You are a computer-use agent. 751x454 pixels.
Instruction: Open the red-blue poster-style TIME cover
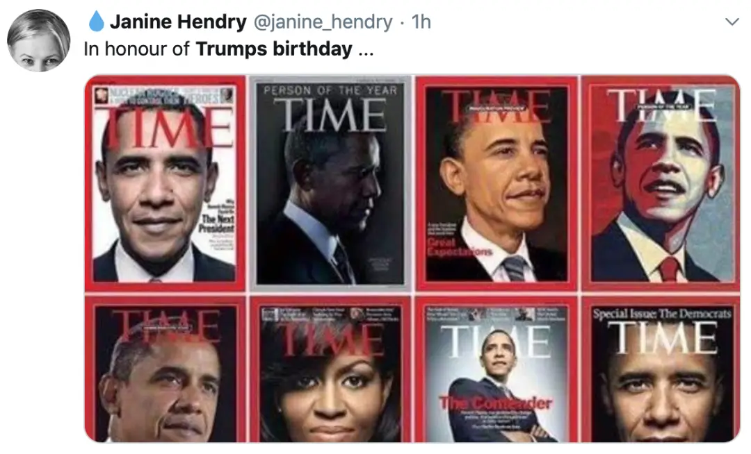pos(661,183)
